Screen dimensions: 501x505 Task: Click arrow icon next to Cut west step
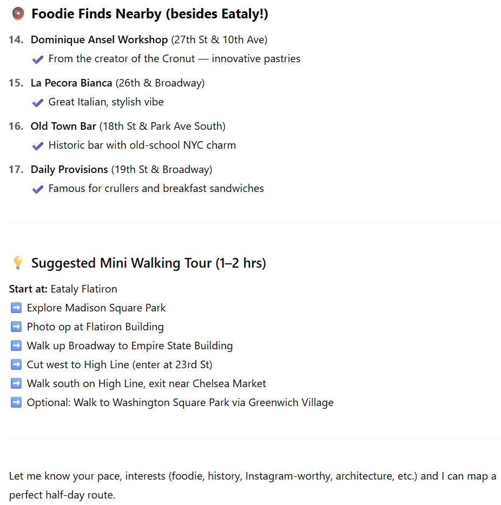(16, 365)
